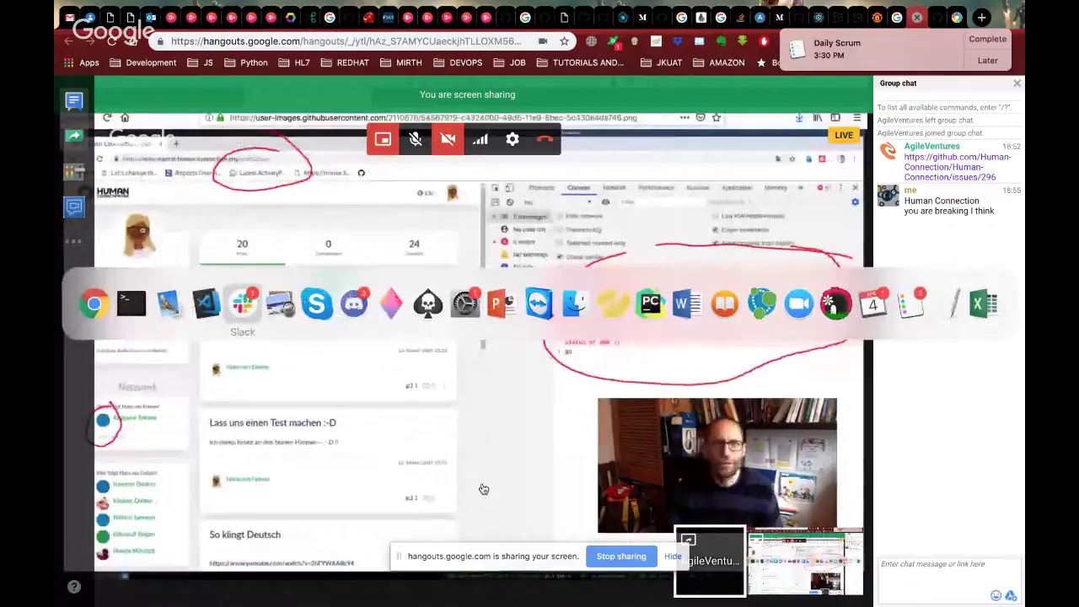Open Google Chrome from the dock
The height and width of the screenshot is (607, 1079).
pyautogui.click(x=94, y=303)
